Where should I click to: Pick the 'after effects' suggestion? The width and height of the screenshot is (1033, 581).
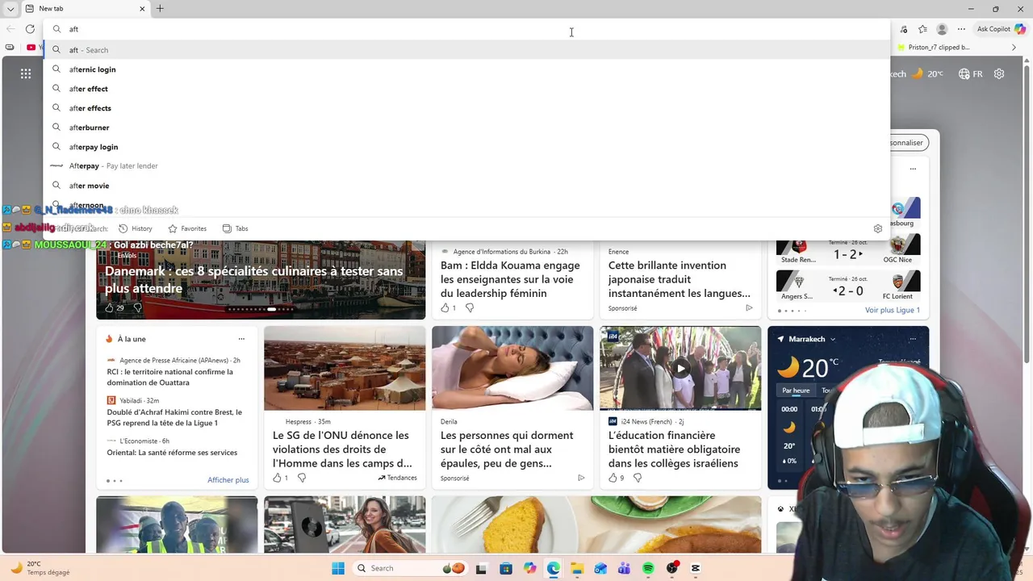pyautogui.click(x=466, y=108)
